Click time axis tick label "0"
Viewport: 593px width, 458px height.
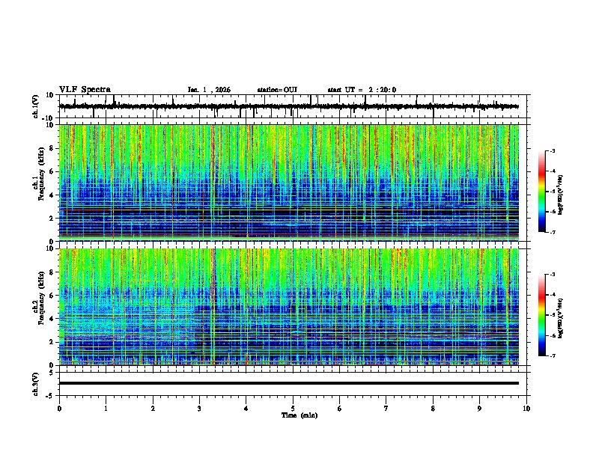tap(59, 409)
